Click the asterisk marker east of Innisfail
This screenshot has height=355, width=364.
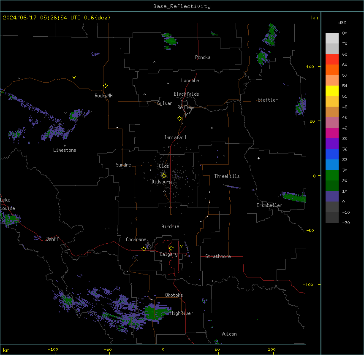pos(212,128)
